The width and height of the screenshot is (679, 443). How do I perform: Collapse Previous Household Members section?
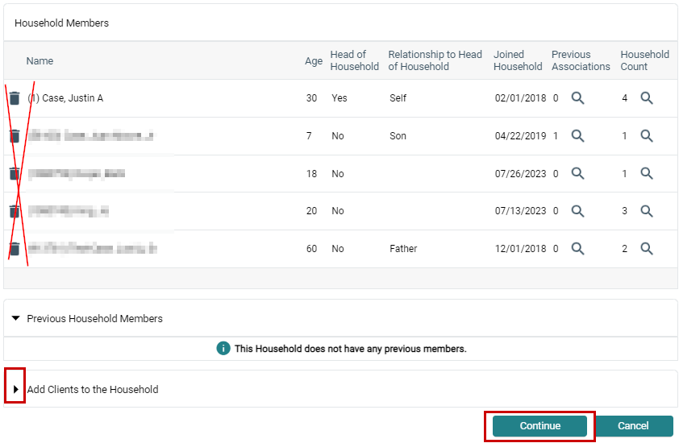[x=16, y=318]
